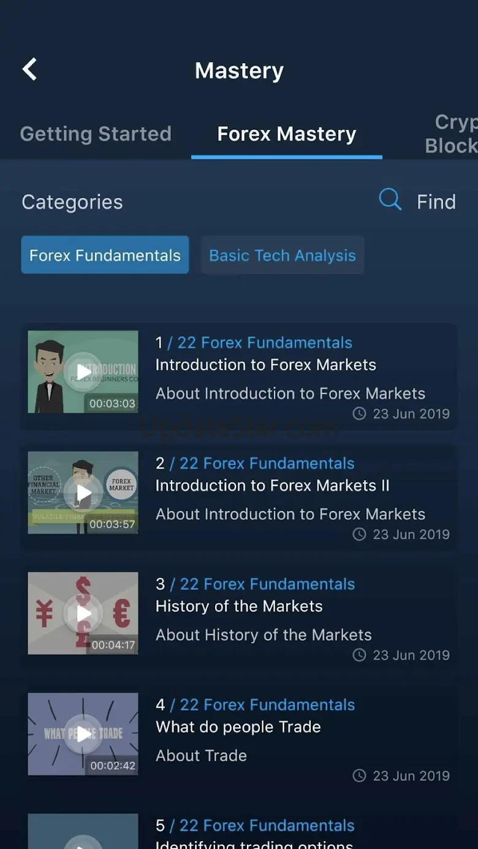The height and width of the screenshot is (849, 478).
Task: Open the partially visible Crypto tab
Action: tap(452, 134)
